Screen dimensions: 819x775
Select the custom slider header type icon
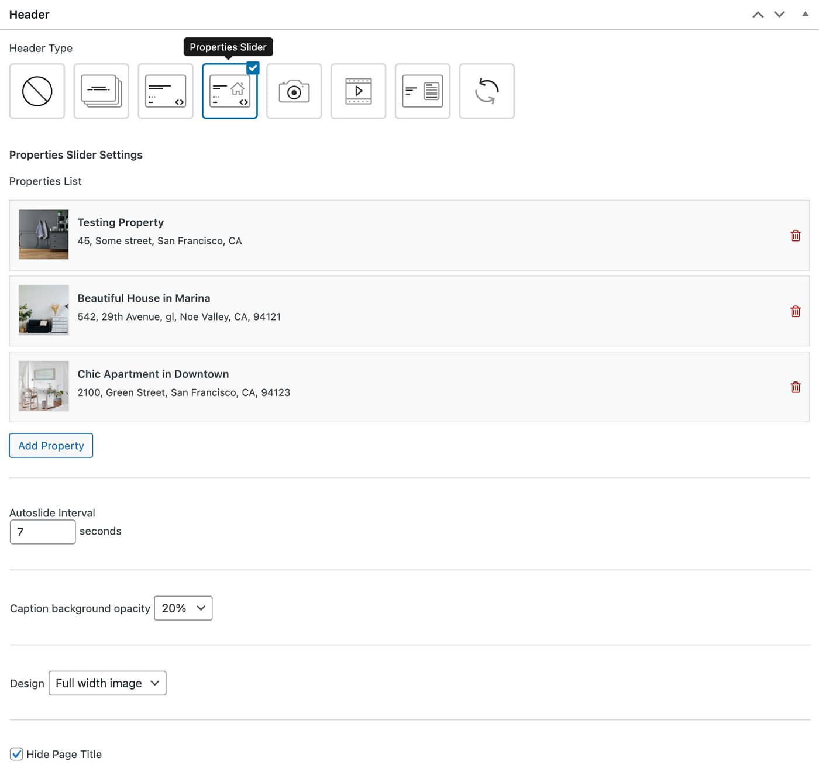166,91
